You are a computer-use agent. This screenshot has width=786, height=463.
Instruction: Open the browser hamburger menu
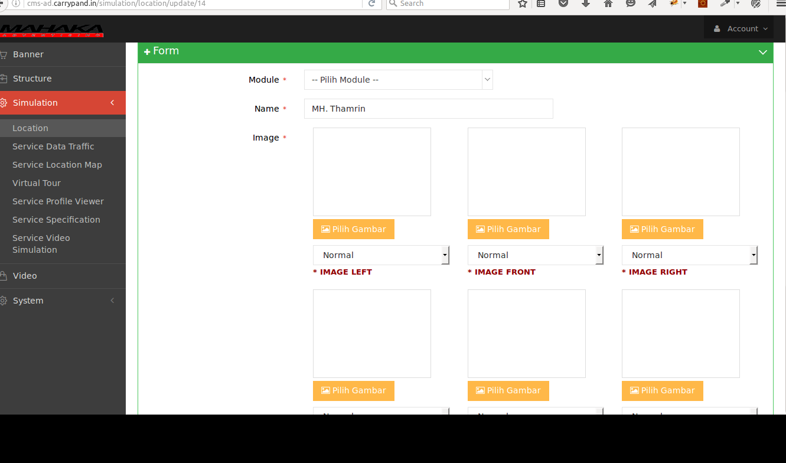(x=778, y=4)
